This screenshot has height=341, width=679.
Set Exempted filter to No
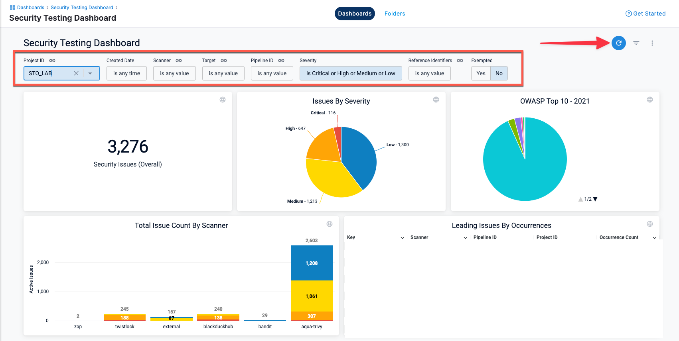pos(499,73)
